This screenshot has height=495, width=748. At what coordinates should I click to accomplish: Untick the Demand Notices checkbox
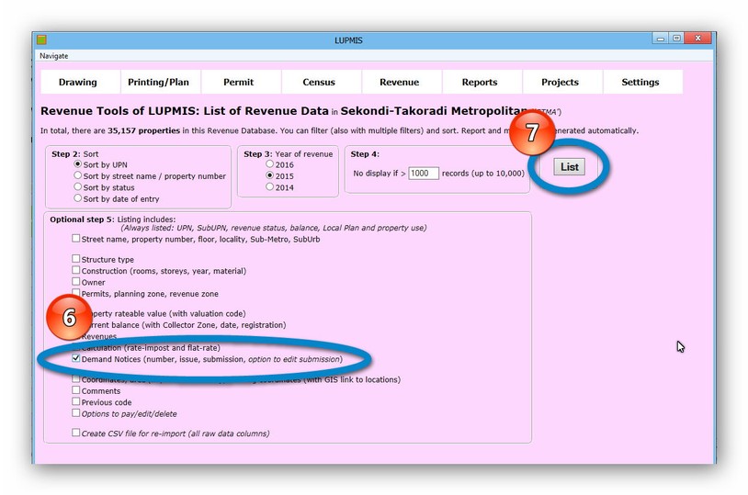click(x=76, y=358)
